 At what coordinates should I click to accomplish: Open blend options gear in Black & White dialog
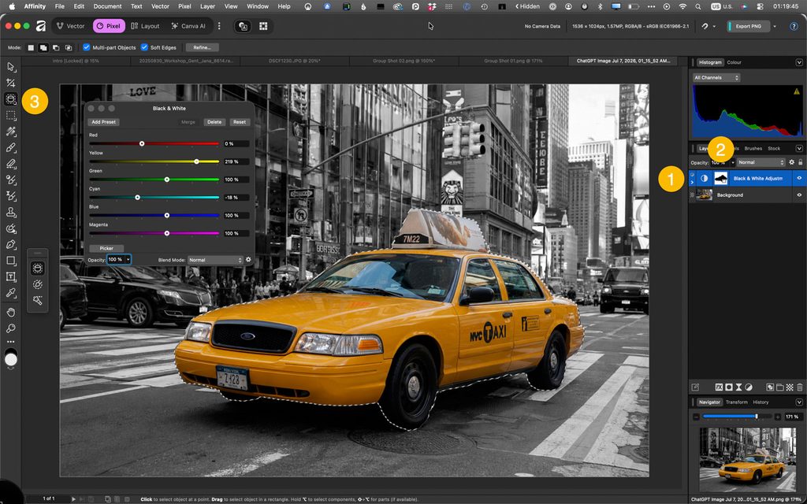[x=248, y=260]
